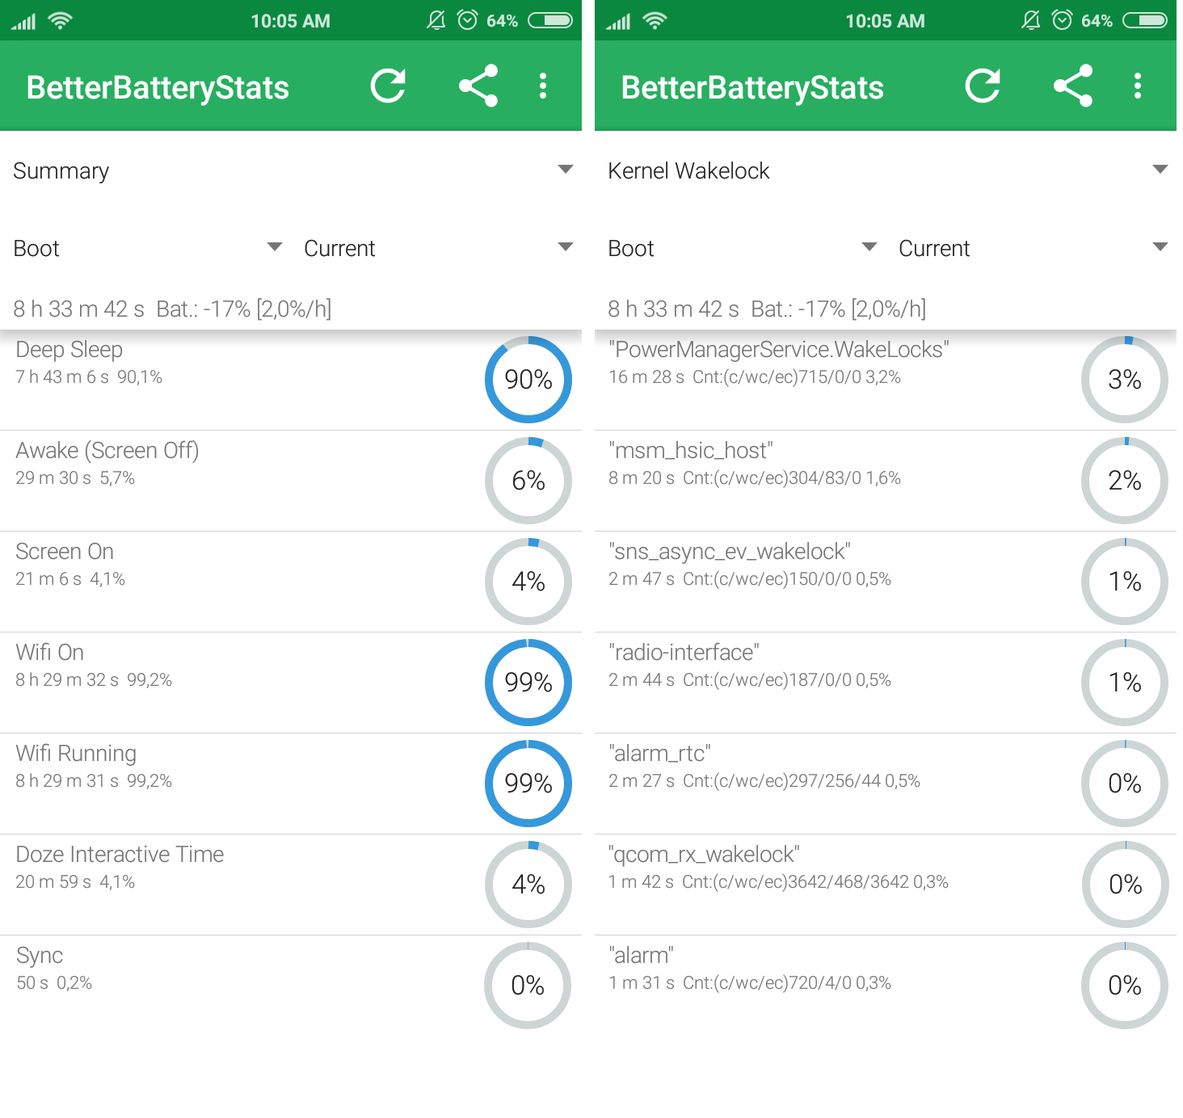Select the "msm_hsic_host" wakelock row
The height and width of the screenshot is (1118, 1183).
coord(886,481)
